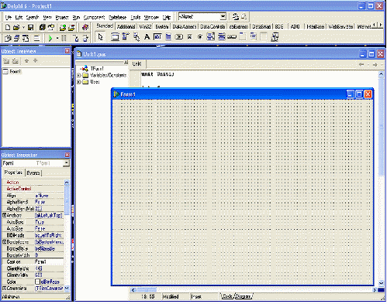Image resolution: width=387 pixels, height=304 pixels.
Task: Select the ComboBox component icon
Action: coord(221,37)
